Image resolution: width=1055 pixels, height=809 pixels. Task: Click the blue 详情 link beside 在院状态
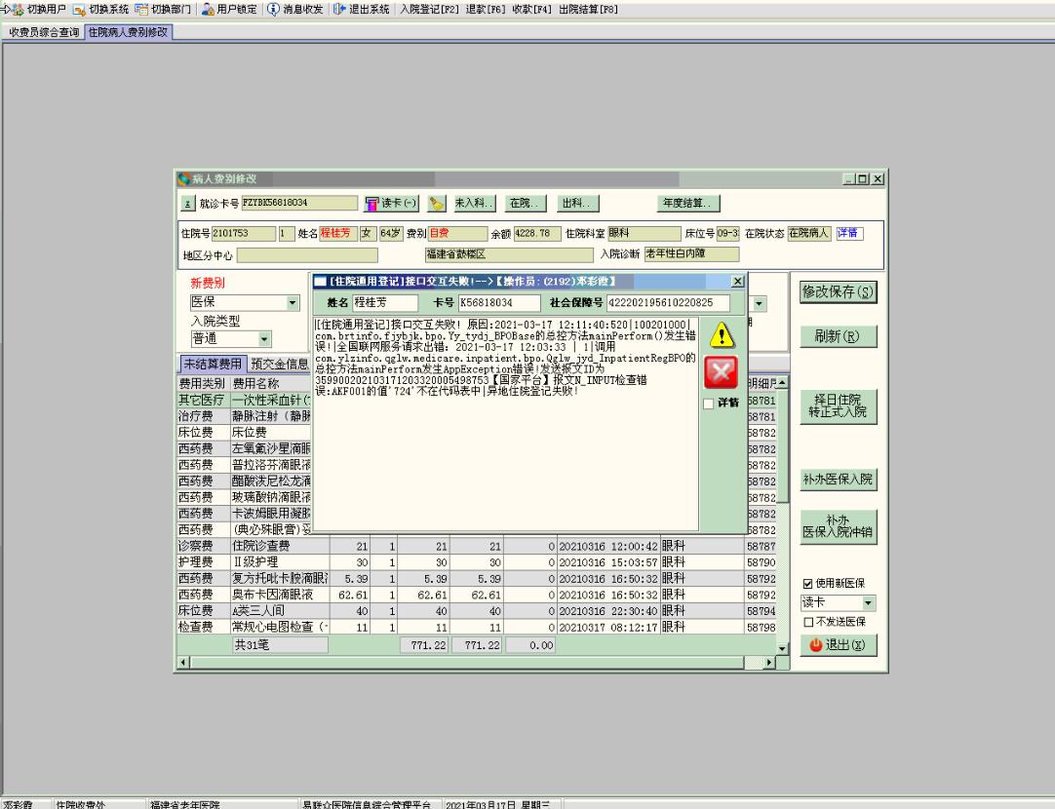[x=847, y=233]
